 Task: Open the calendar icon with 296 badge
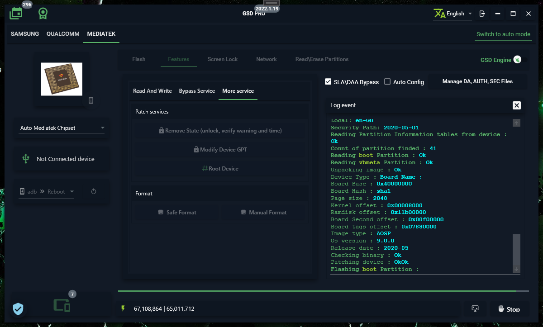pos(16,13)
